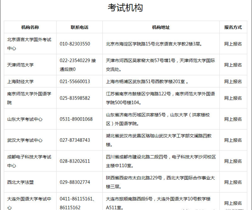
Task: Select phone number 0531-89001068
Action: click(x=76, y=119)
